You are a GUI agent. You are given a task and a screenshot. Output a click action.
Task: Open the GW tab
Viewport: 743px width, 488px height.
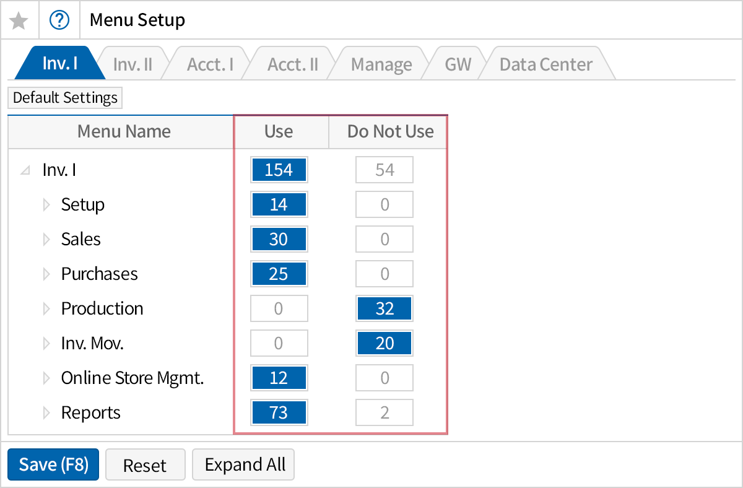coord(456,63)
